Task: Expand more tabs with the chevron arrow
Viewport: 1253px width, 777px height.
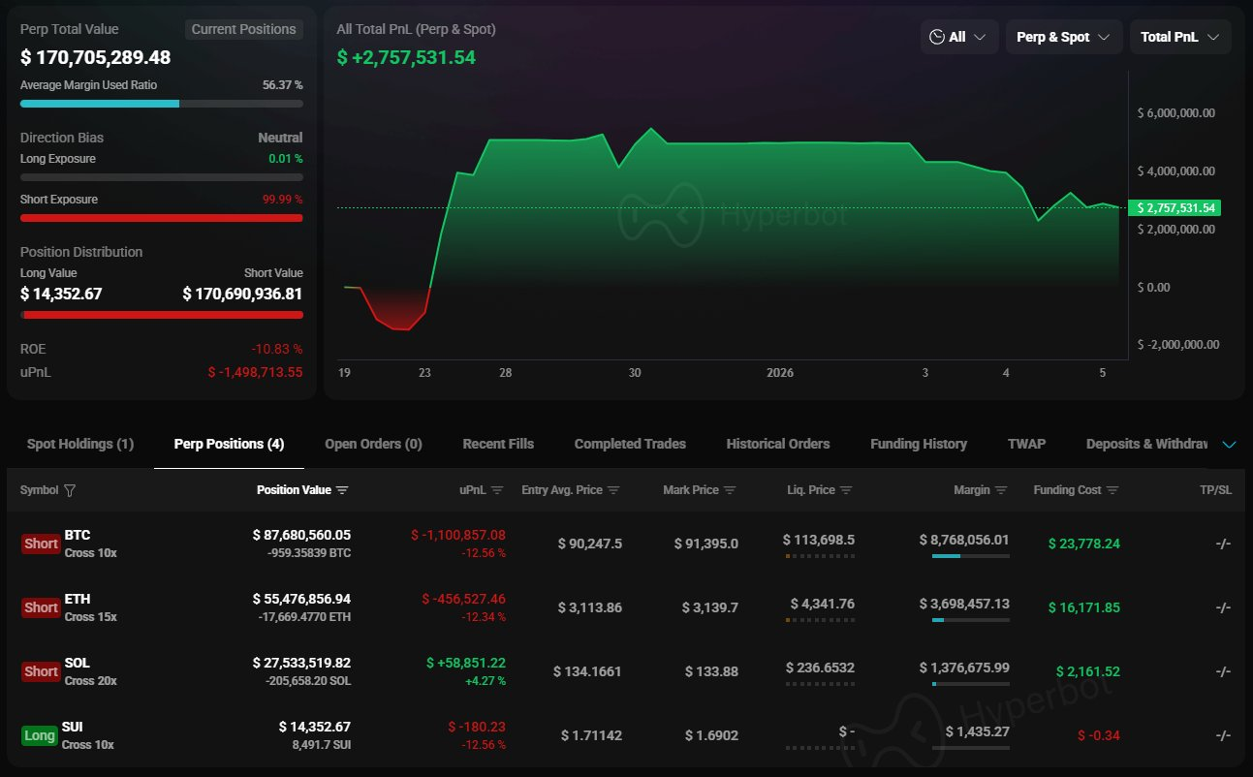Action: (x=1229, y=445)
